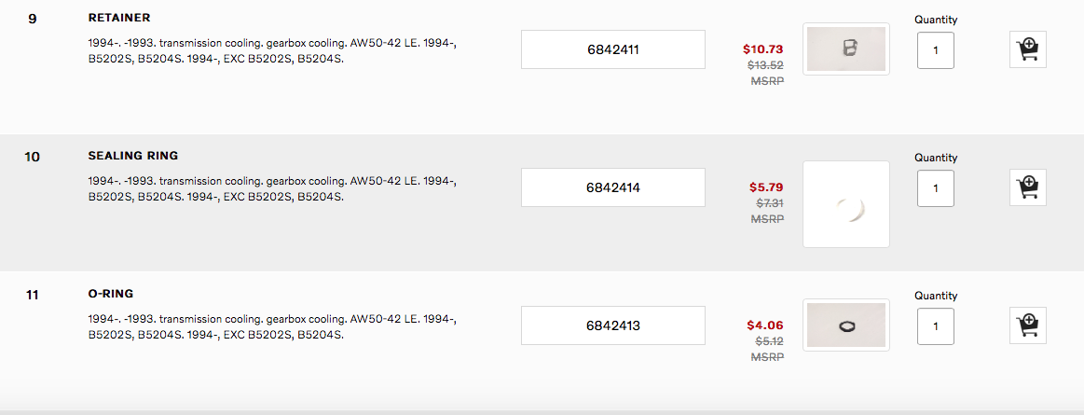Open part number 6842413

point(612,325)
